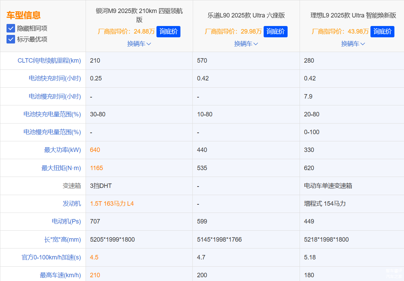Click the CLTC纯电续航里程(km) parameter label

click(49, 61)
